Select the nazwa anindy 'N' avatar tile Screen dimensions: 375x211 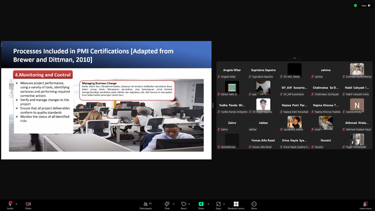357,105
